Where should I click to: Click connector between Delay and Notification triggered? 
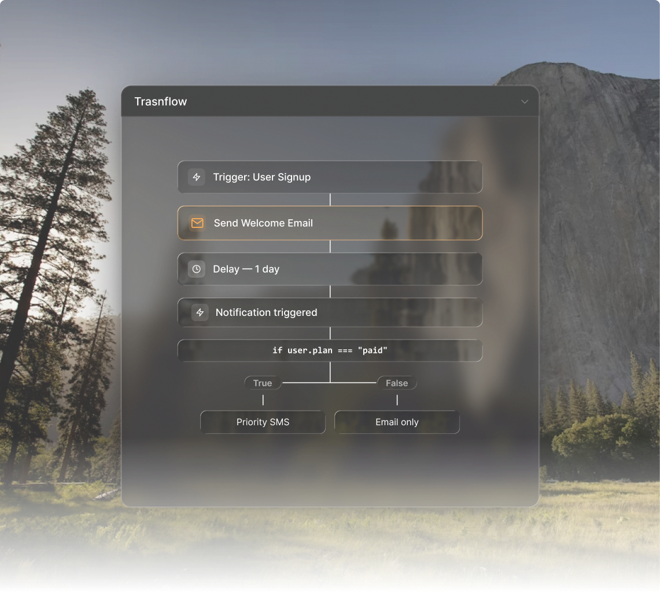click(x=330, y=291)
